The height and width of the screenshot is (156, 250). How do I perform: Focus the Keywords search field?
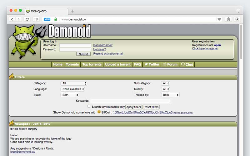[x=130, y=101]
